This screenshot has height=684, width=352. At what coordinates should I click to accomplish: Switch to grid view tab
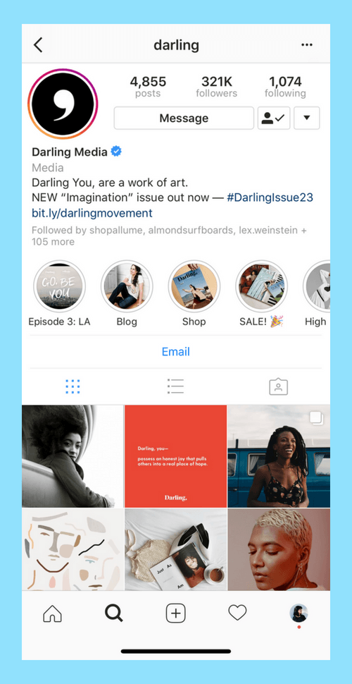click(x=73, y=386)
